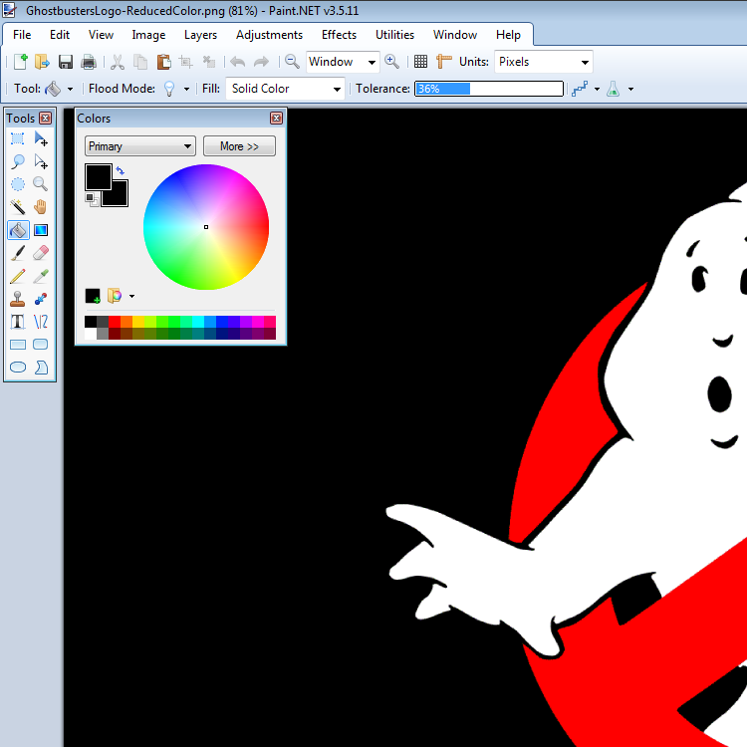The height and width of the screenshot is (747, 747).
Task: Open the Help menu
Action: click(508, 35)
